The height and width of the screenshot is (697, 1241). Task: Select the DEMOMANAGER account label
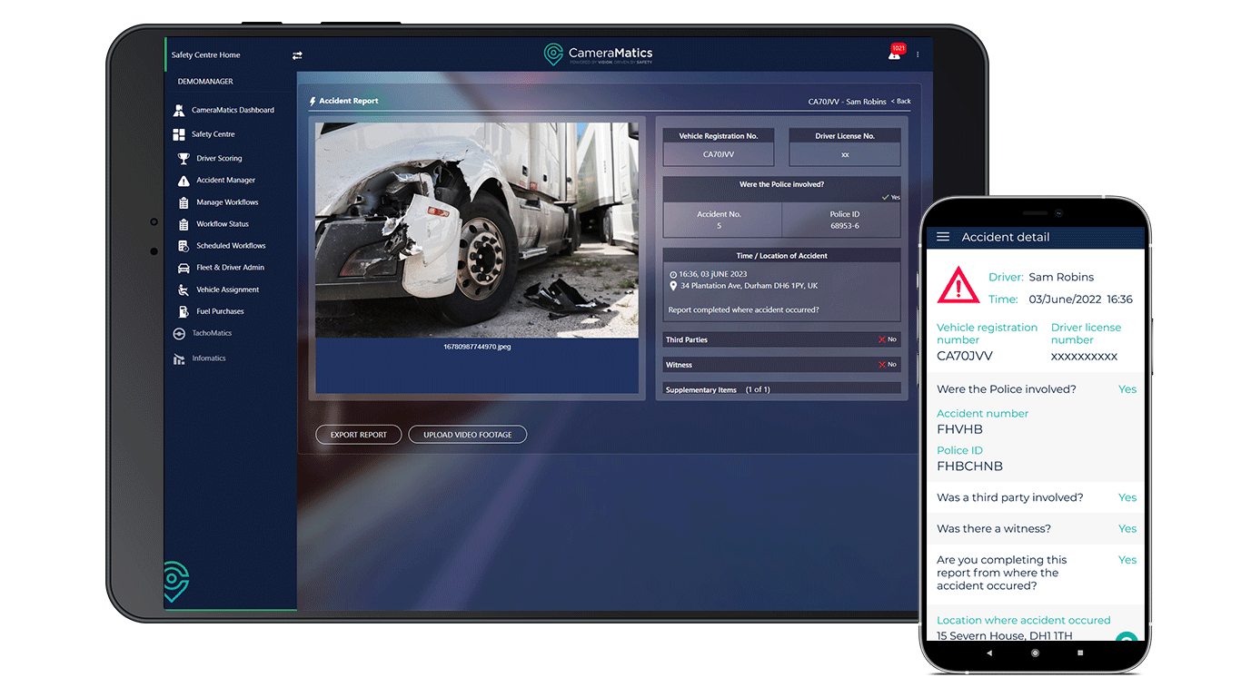click(205, 82)
